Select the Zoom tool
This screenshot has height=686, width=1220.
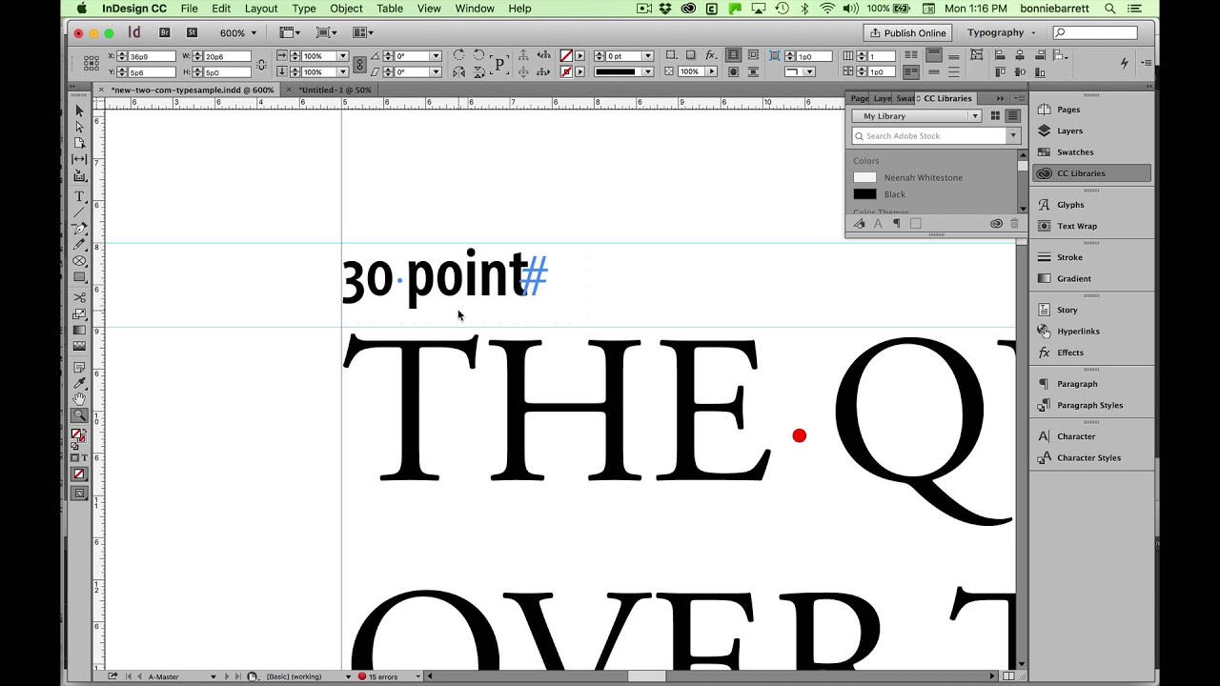point(79,415)
